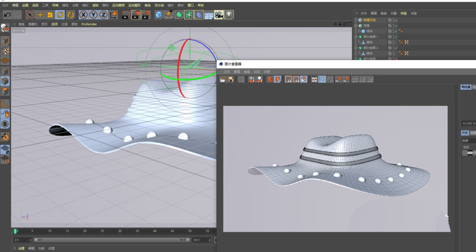
Task: Open ProRender menu in the viewport
Action: click(89, 24)
